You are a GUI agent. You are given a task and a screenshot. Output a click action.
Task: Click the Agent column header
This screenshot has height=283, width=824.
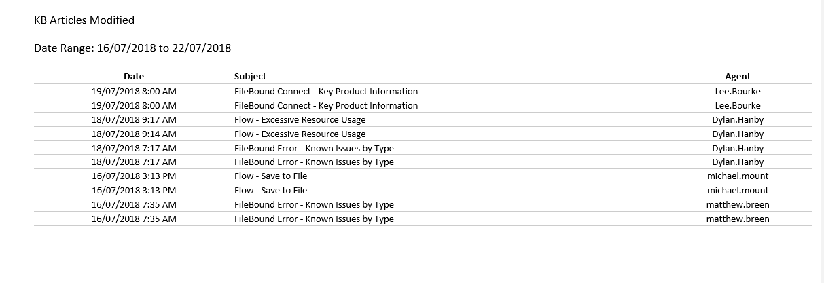737,77
